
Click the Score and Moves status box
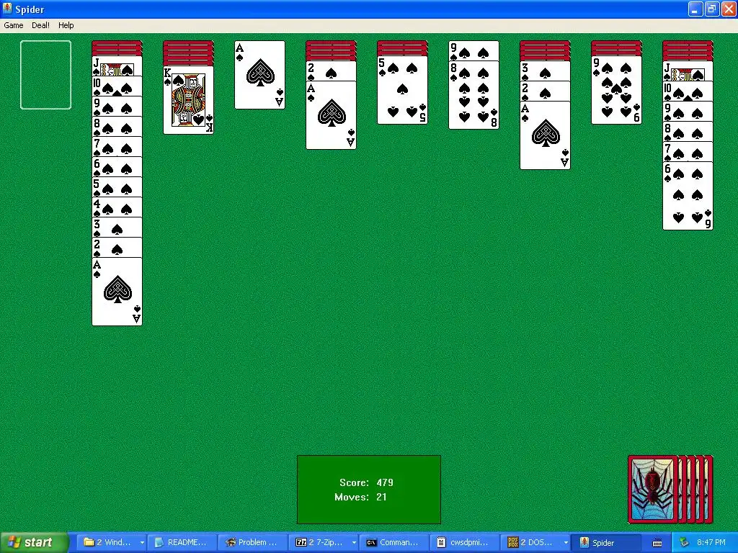pos(369,490)
